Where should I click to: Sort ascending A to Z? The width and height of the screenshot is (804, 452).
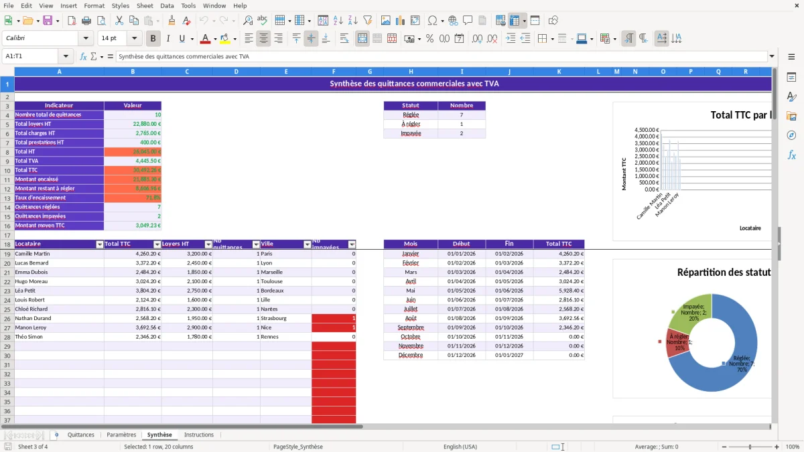pos(338,21)
